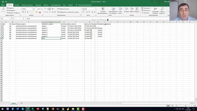197x111 pixels.
Task: Increase decimal places icon
Action: (x=92, y=12)
